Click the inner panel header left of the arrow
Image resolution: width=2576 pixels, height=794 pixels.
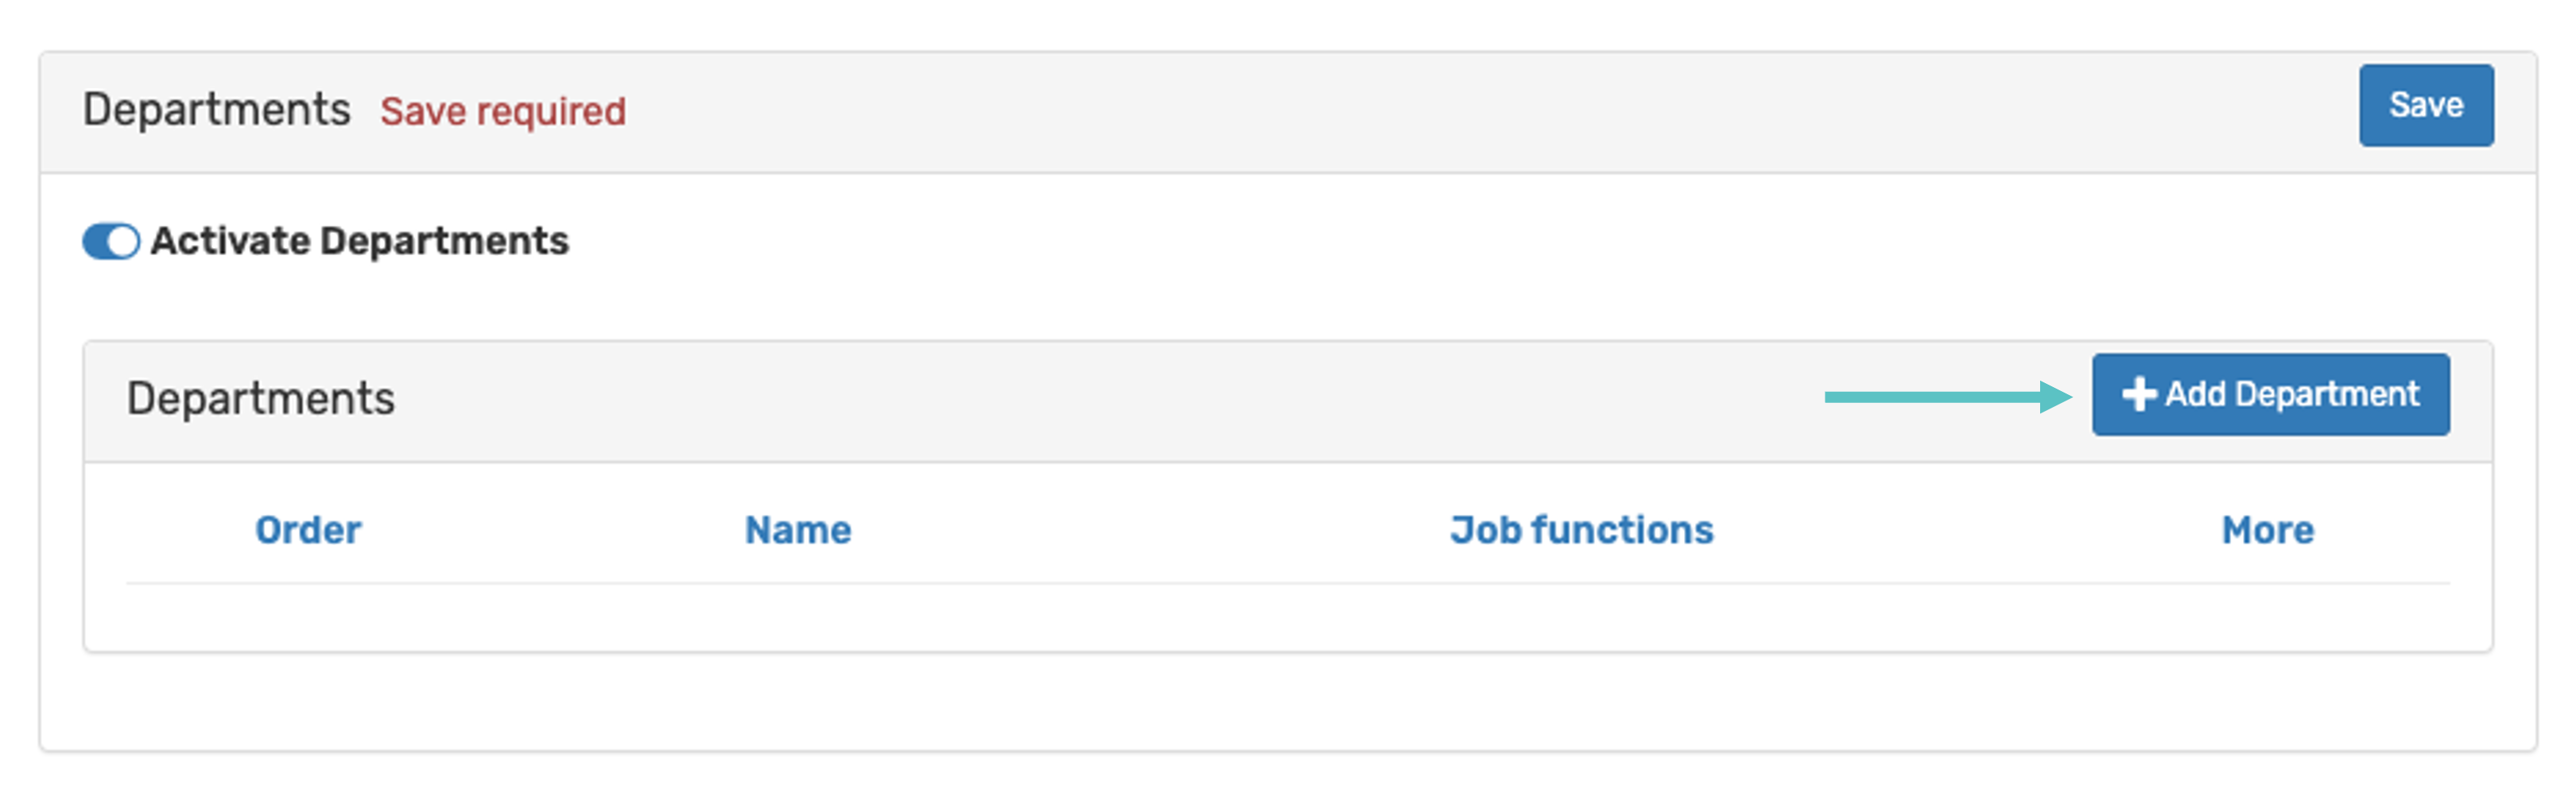click(1100, 400)
